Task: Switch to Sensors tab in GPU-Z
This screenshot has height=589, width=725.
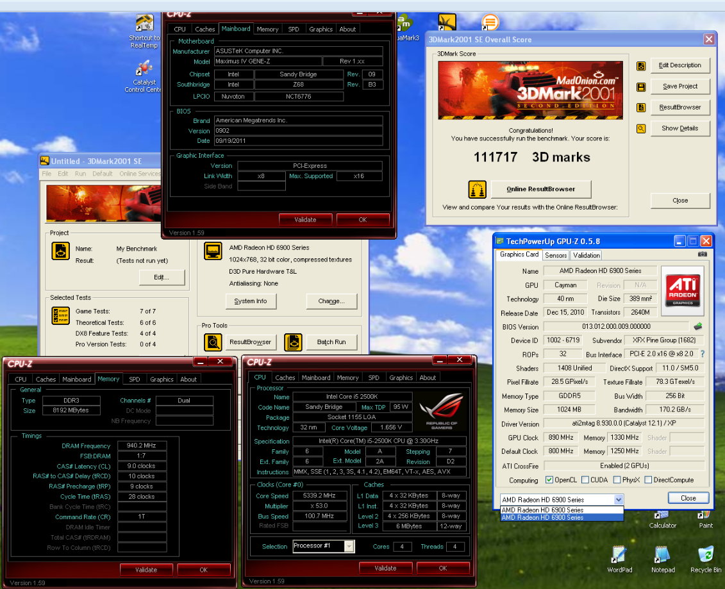Action: [555, 255]
